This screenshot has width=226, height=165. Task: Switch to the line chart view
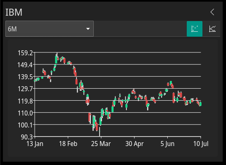coord(212,29)
